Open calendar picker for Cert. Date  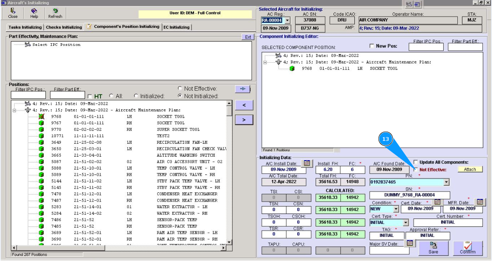(437, 202)
